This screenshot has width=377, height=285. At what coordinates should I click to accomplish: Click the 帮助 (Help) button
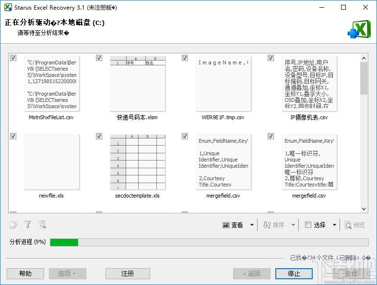(25, 273)
